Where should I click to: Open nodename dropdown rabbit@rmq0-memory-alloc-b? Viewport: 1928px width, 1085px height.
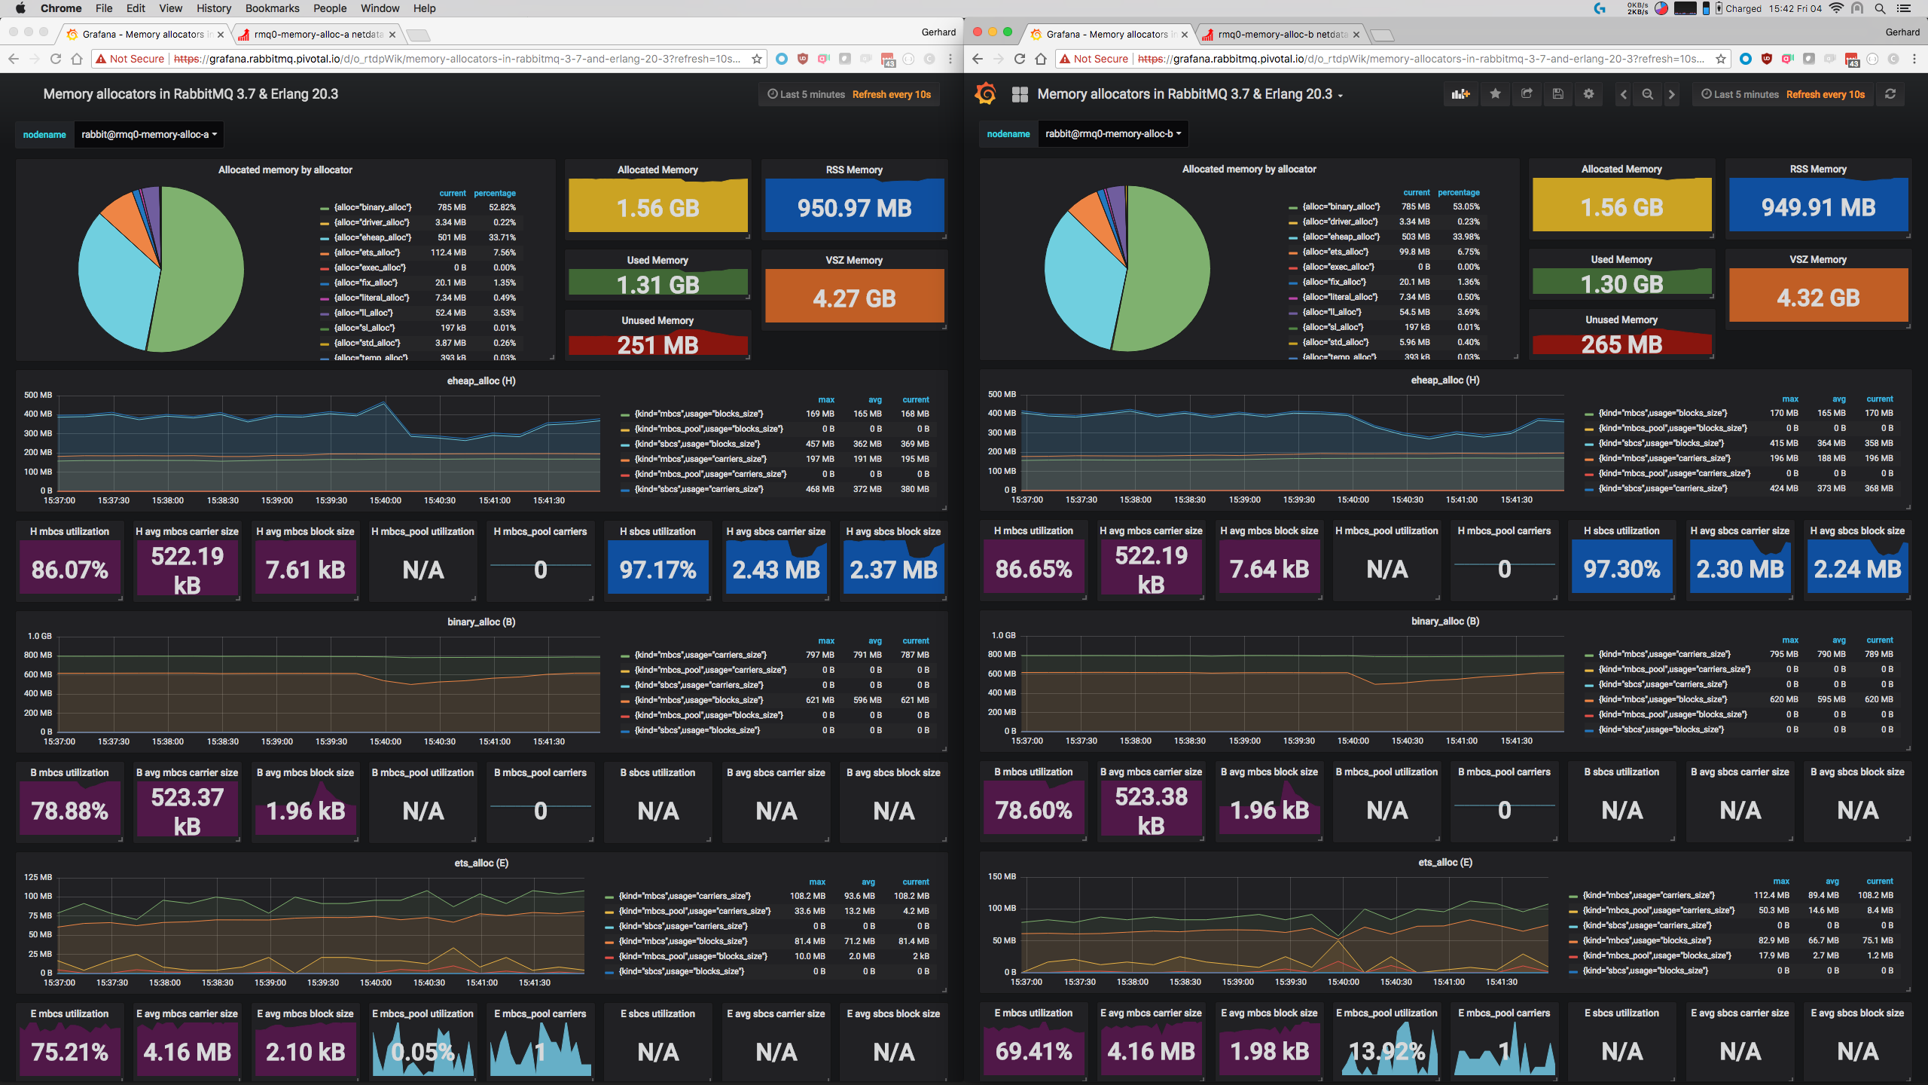pos(1113,134)
